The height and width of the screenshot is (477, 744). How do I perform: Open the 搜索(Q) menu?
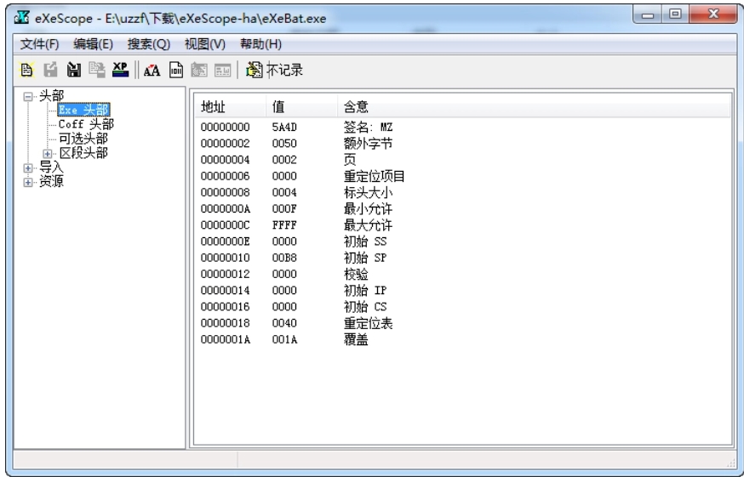tap(148, 44)
